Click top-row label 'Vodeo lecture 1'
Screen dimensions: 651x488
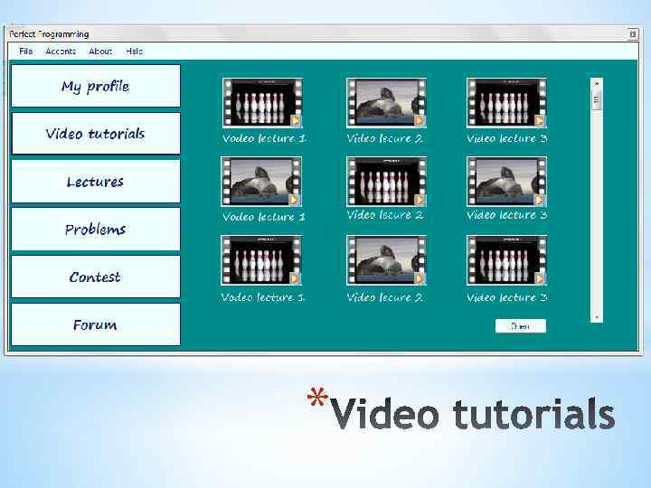(x=264, y=138)
